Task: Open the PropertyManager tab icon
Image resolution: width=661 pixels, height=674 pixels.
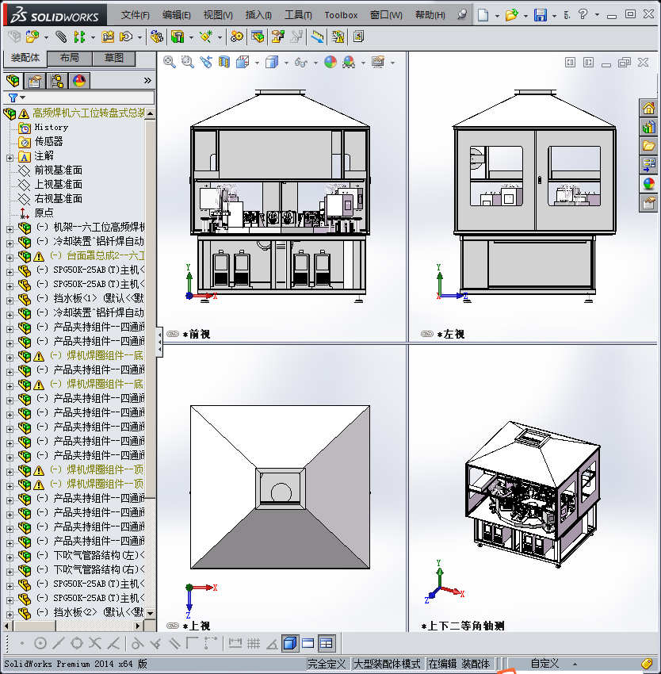Action: pyautogui.click(x=35, y=80)
